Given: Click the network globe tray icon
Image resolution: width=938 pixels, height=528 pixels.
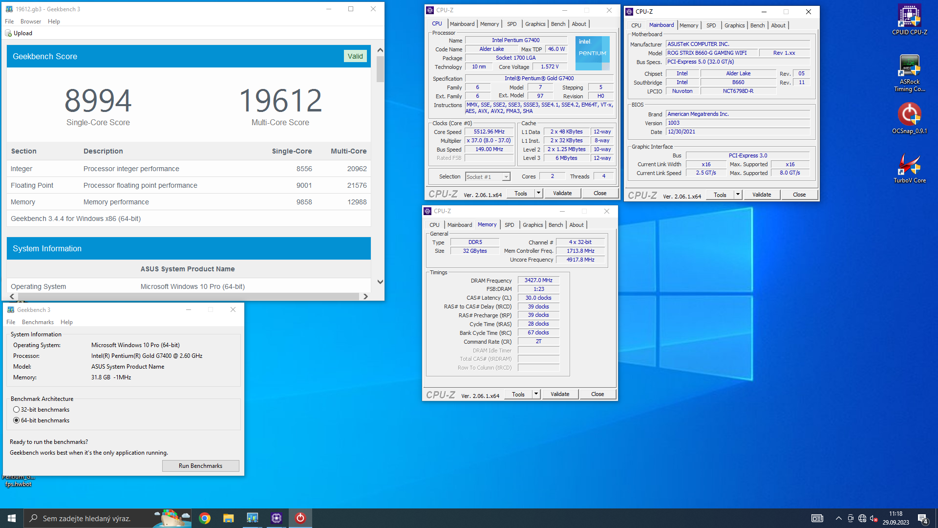Looking at the screenshot, I should coord(862,518).
